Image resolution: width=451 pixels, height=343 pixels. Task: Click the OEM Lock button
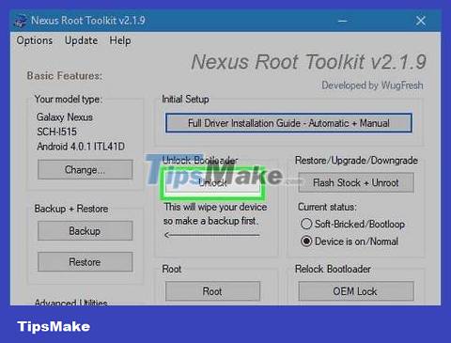(x=356, y=291)
